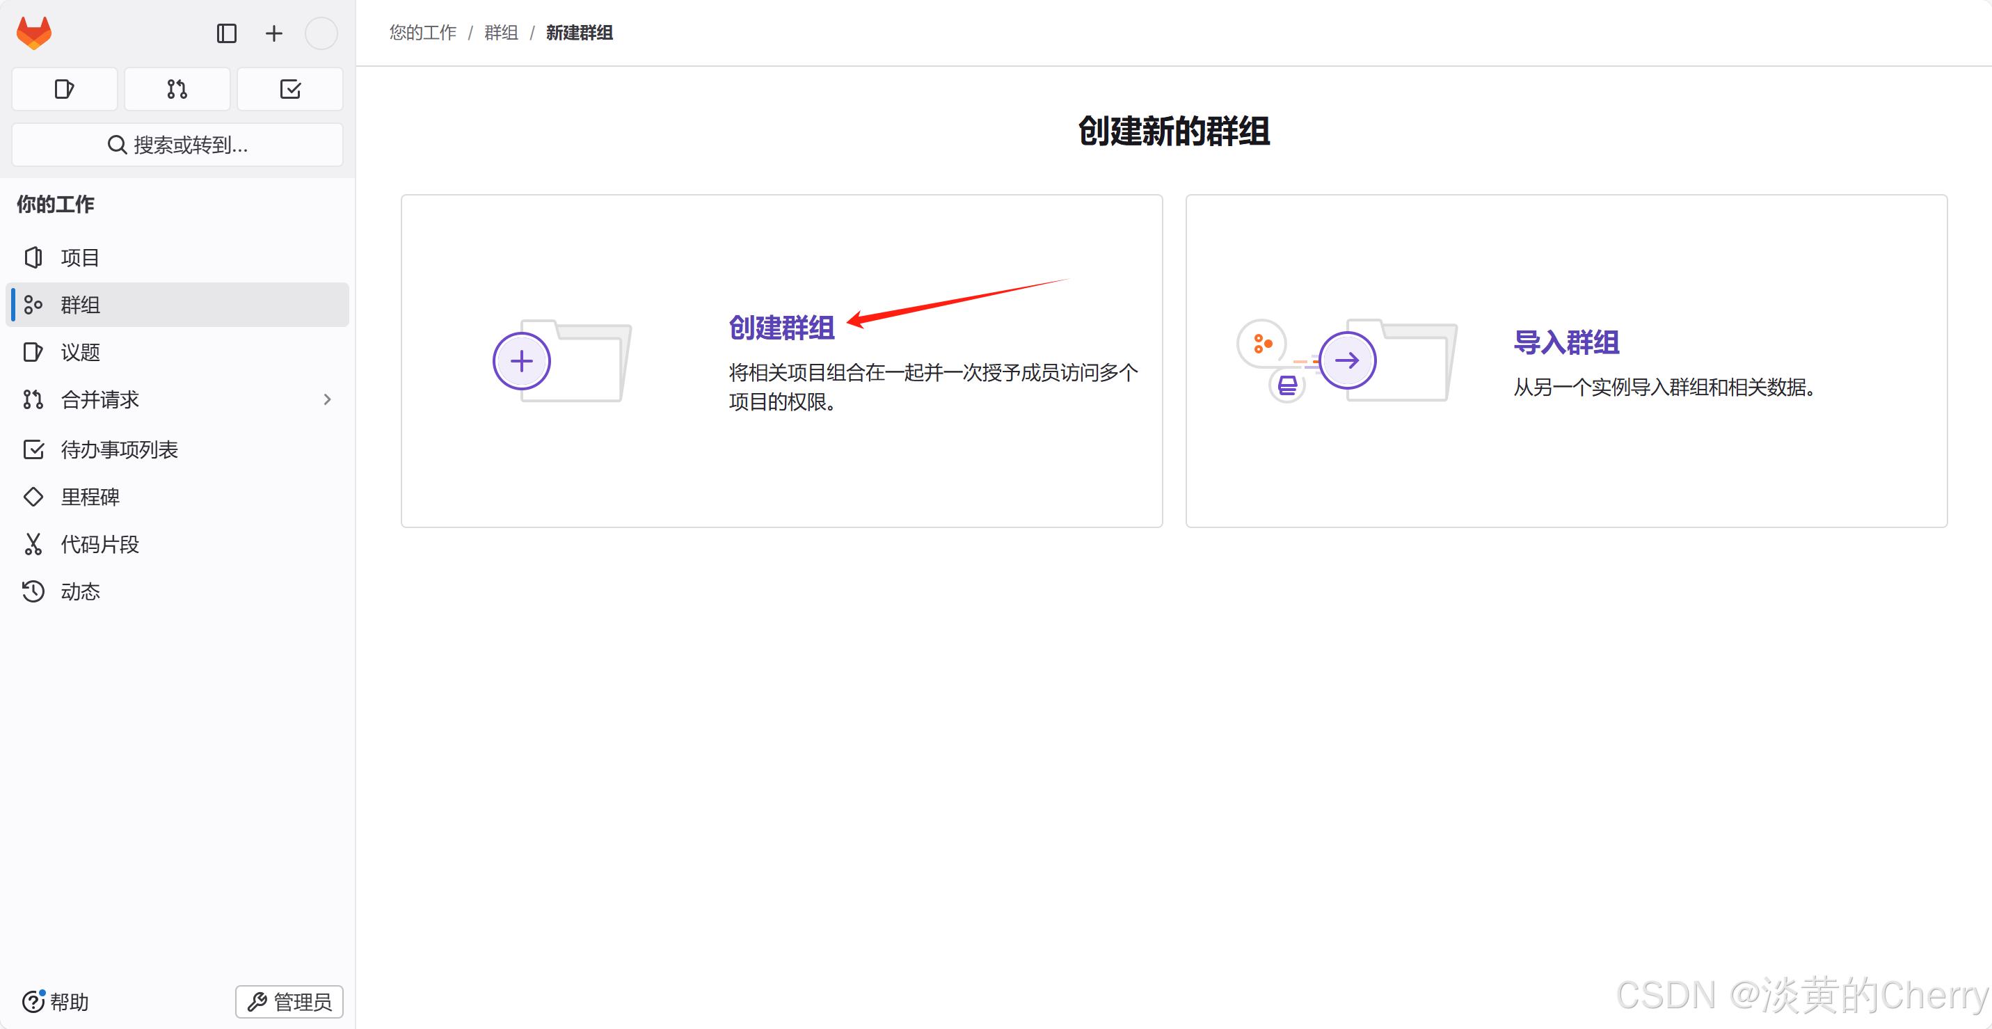The image size is (1992, 1029).
Task: Click the 创建群组 heading link
Action: (x=782, y=328)
